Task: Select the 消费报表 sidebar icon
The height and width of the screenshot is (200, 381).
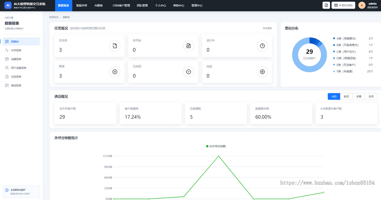Action: click(x=7, y=59)
